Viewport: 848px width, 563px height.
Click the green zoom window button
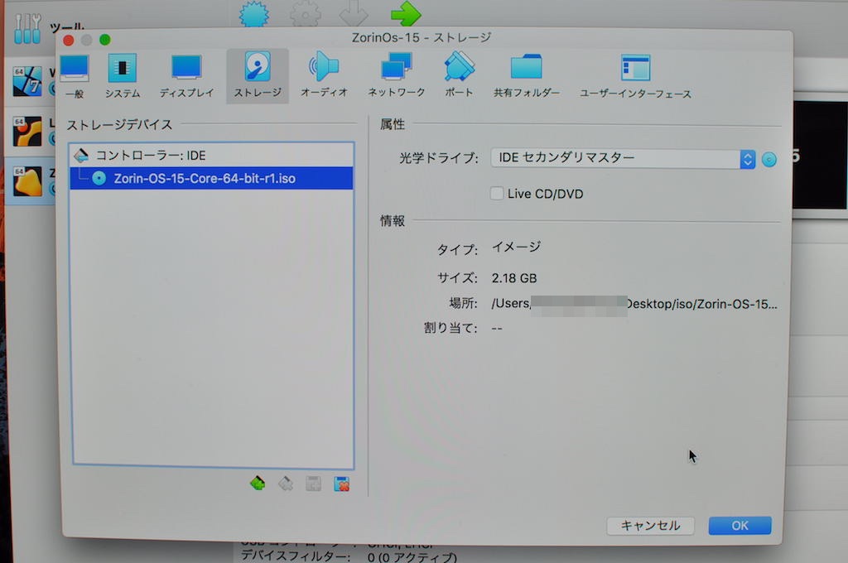(x=105, y=40)
